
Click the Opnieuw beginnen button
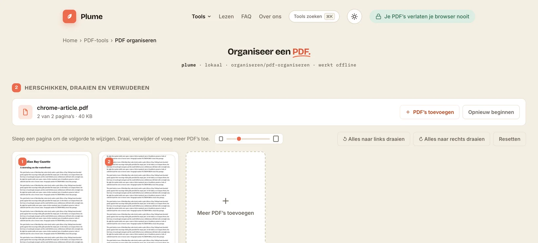(x=491, y=112)
